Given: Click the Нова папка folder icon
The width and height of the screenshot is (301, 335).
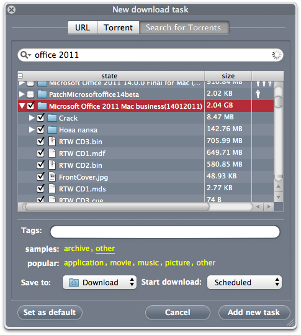Looking at the screenshot, I should pyautogui.click(x=52, y=130).
